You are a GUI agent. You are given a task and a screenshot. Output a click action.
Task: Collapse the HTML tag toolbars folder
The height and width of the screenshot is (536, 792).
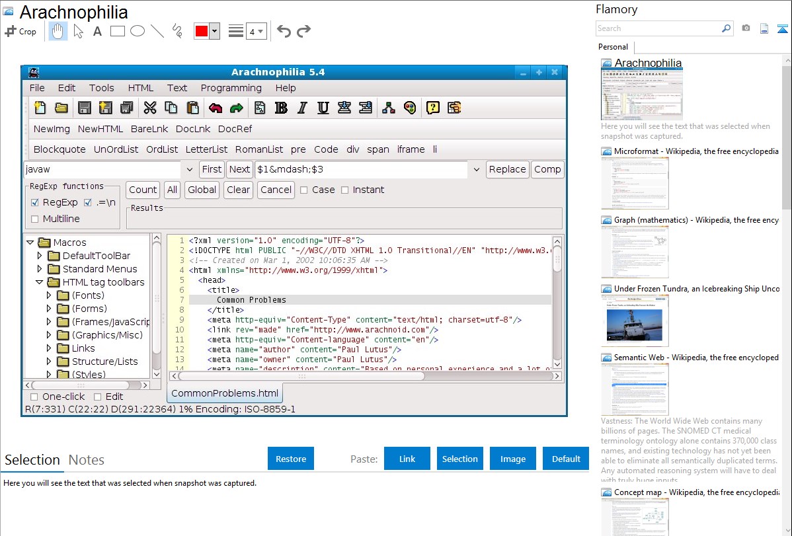pyautogui.click(x=40, y=282)
